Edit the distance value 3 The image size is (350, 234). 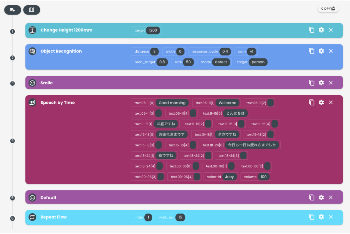click(154, 51)
